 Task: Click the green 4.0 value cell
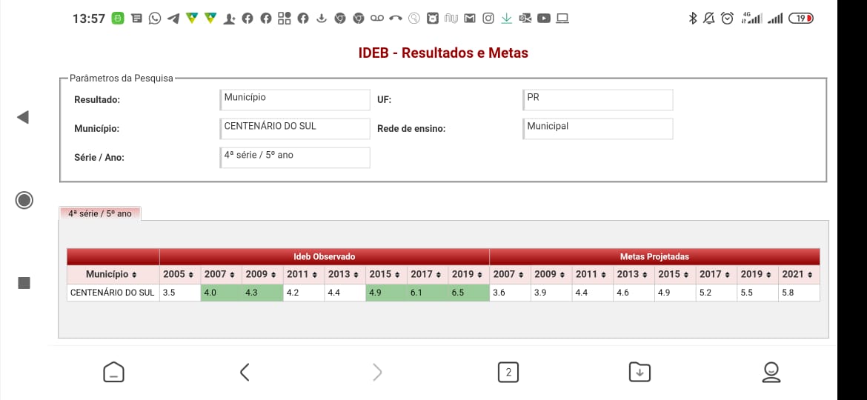[x=221, y=293]
